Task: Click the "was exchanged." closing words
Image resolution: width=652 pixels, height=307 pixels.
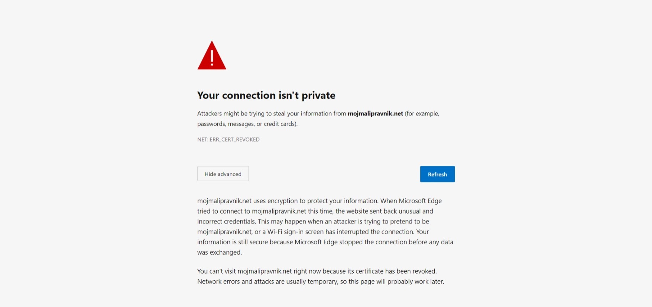Action: [220, 252]
